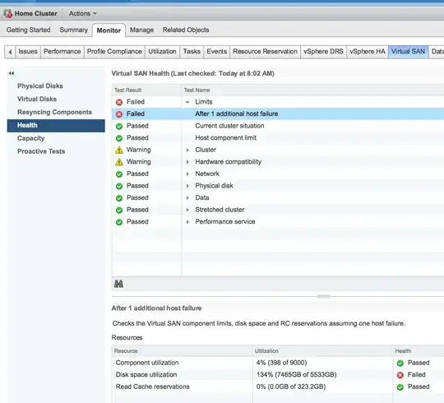Open the Related Objects tab
Image resolution: width=444 pixels, height=403 pixels.
tap(186, 30)
